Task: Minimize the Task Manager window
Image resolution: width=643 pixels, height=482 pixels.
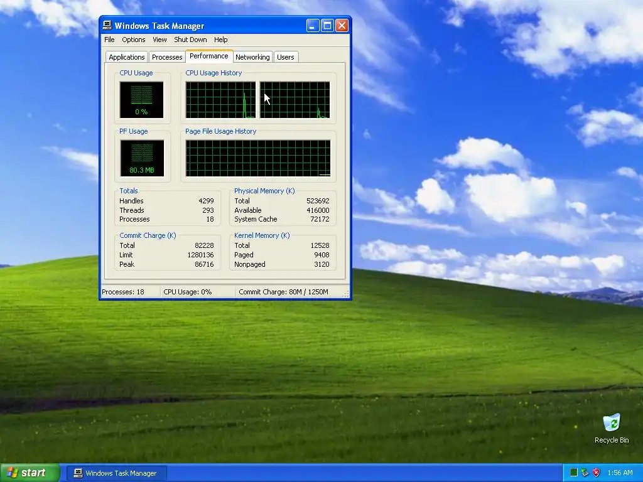Action: point(313,26)
